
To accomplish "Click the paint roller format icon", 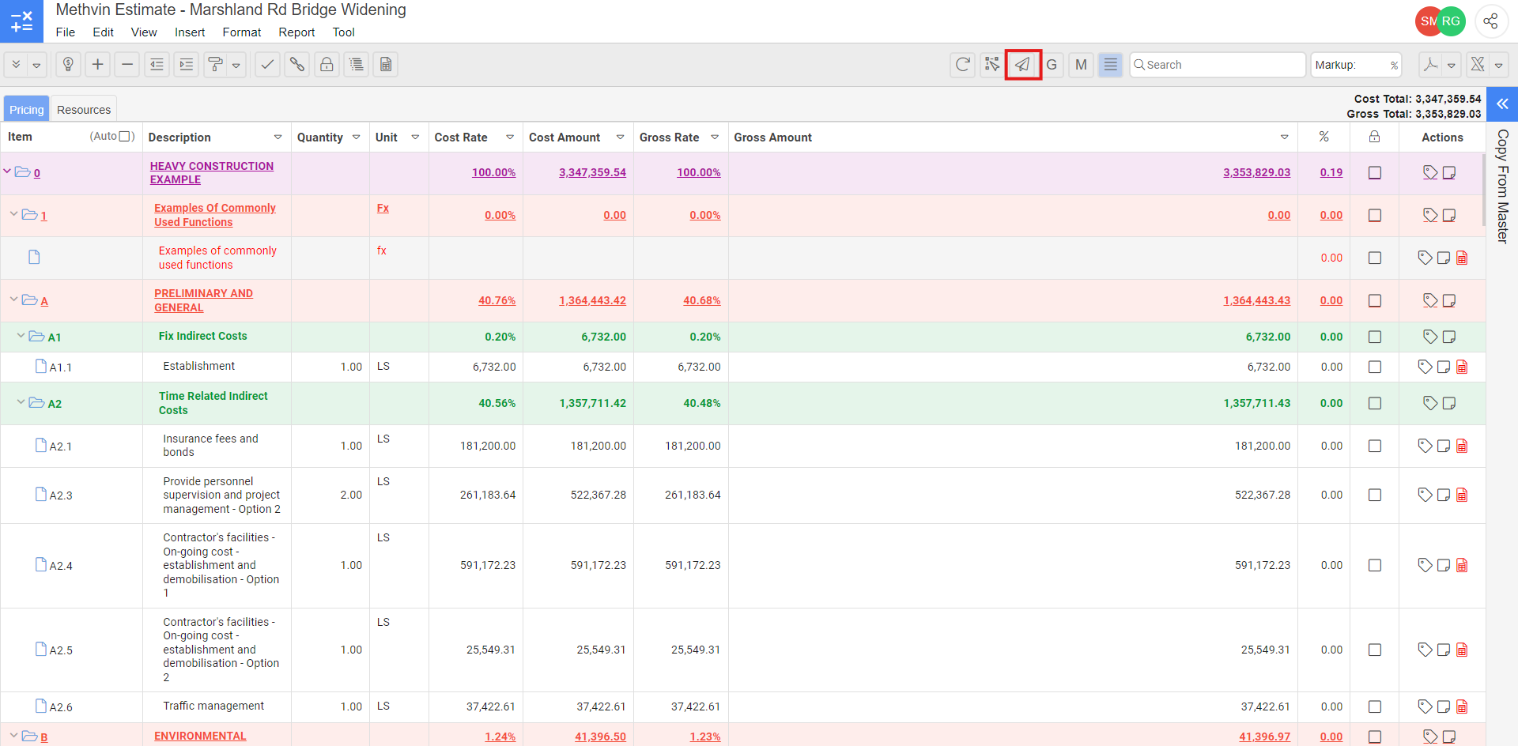I will (215, 65).
